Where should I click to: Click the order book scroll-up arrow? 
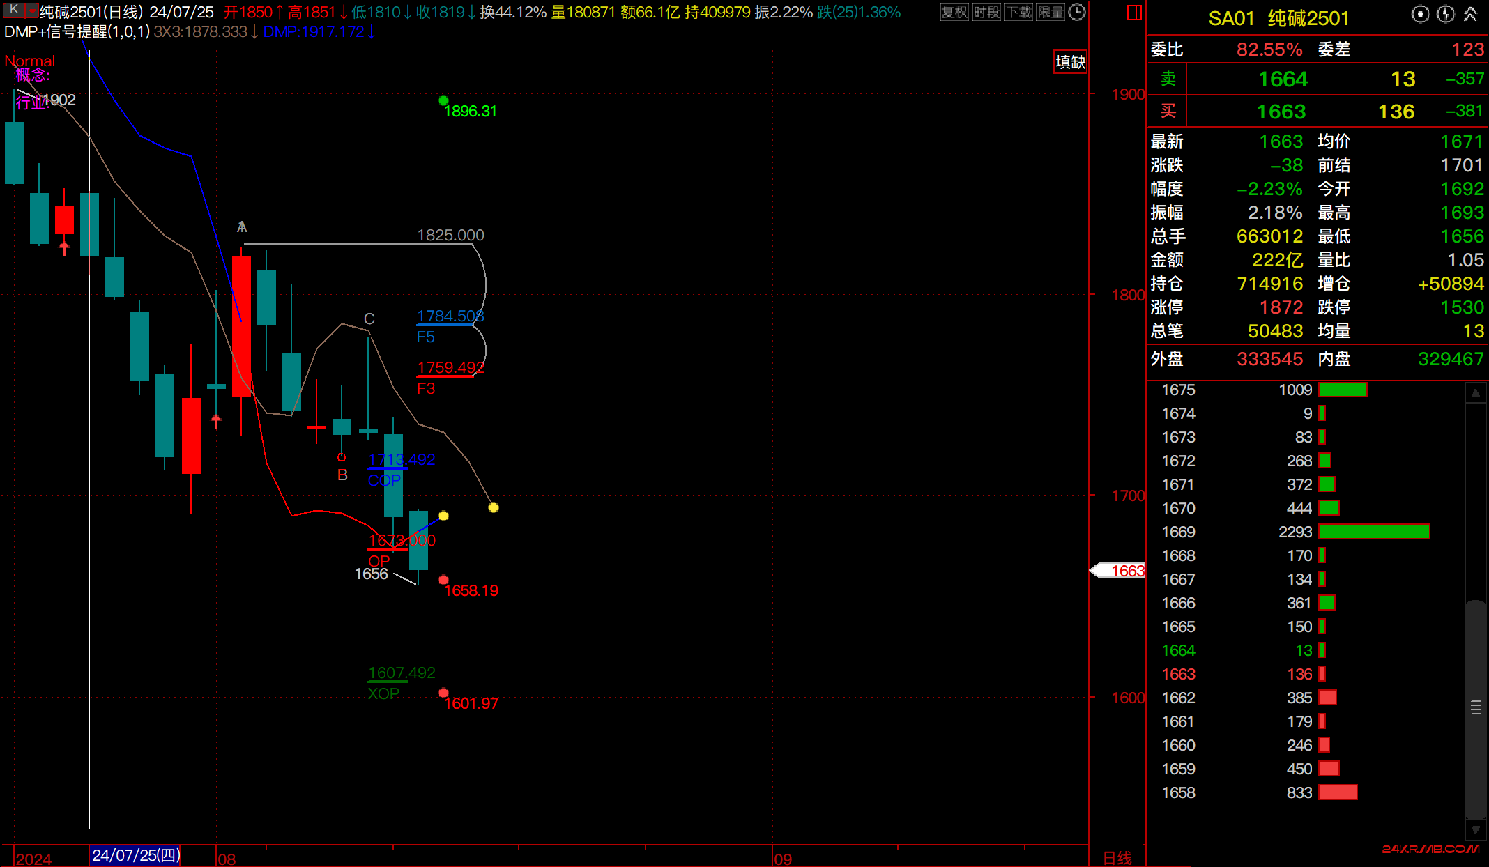point(1475,393)
